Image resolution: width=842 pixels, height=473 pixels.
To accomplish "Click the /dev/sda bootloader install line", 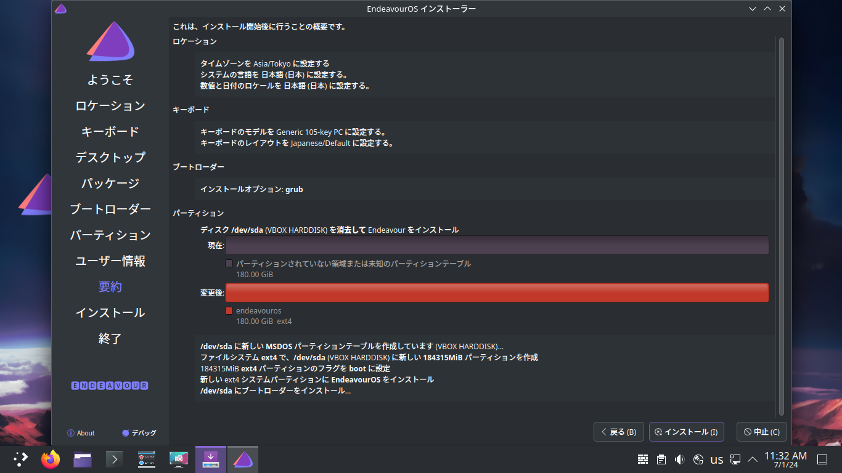I will (276, 390).
